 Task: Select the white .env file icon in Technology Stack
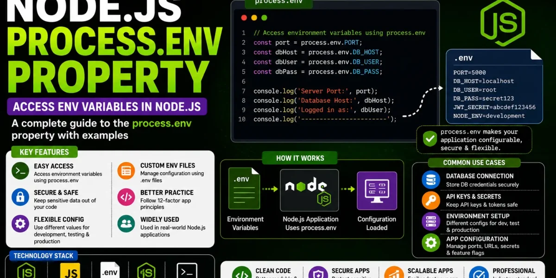110,271
